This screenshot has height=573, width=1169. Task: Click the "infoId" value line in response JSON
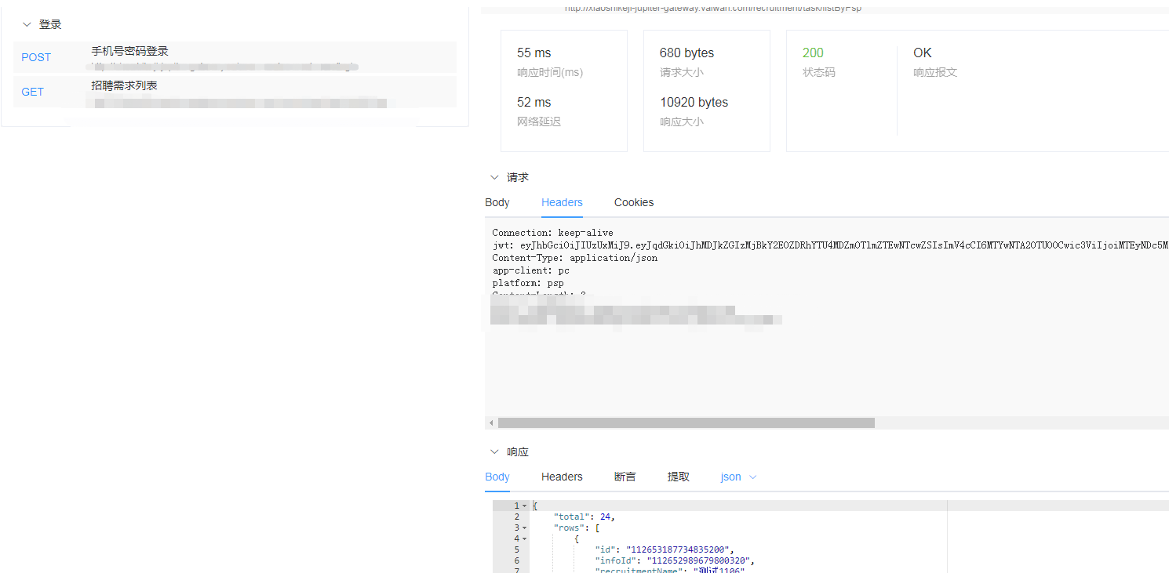point(676,561)
